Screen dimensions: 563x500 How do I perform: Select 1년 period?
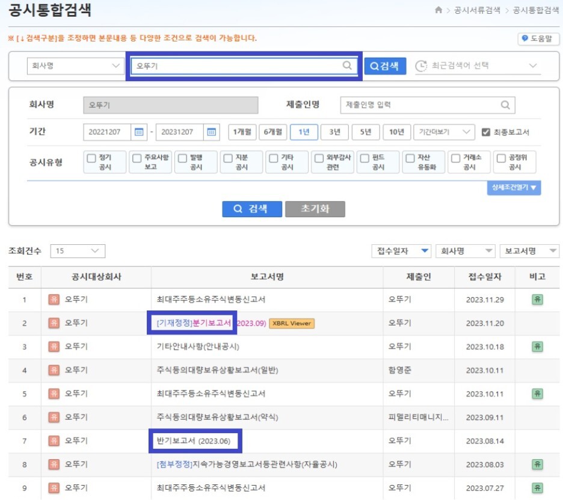pos(304,132)
